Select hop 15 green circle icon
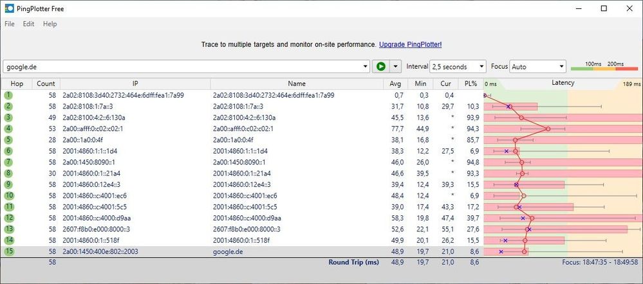This screenshot has height=284, width=643. click(9, 251)
